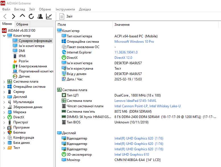Open the Довідка menu
This screenshot has height=167, width=221.
pos(85,9)
